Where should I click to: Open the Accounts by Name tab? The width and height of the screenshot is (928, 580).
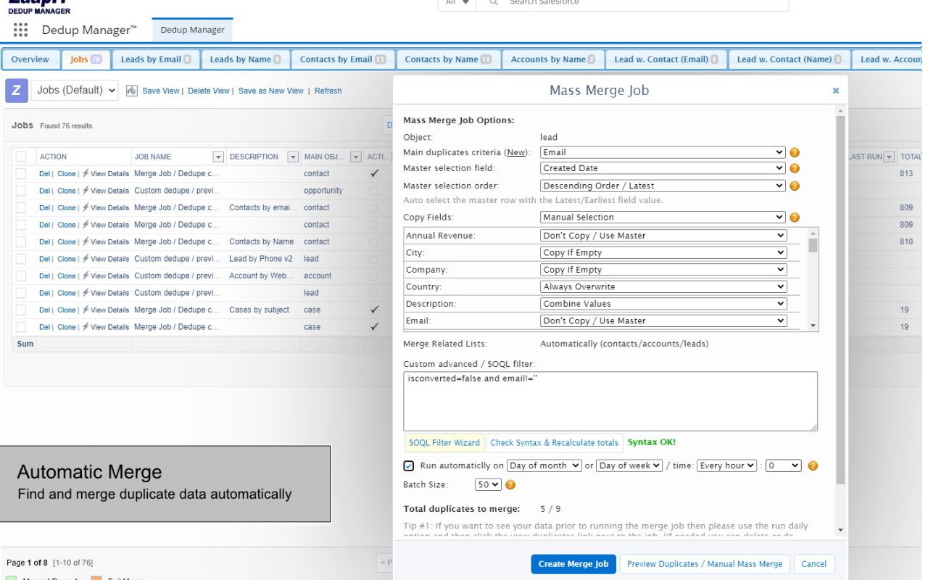[x=552, y=59]
